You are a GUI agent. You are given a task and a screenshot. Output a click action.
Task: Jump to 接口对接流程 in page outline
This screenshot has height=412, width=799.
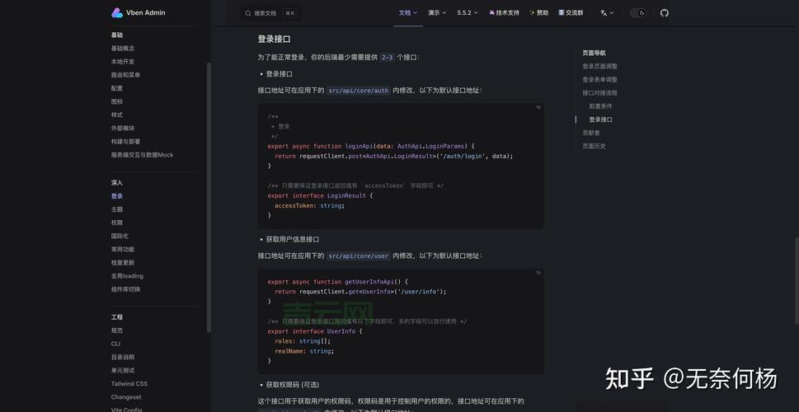[599, 92]
